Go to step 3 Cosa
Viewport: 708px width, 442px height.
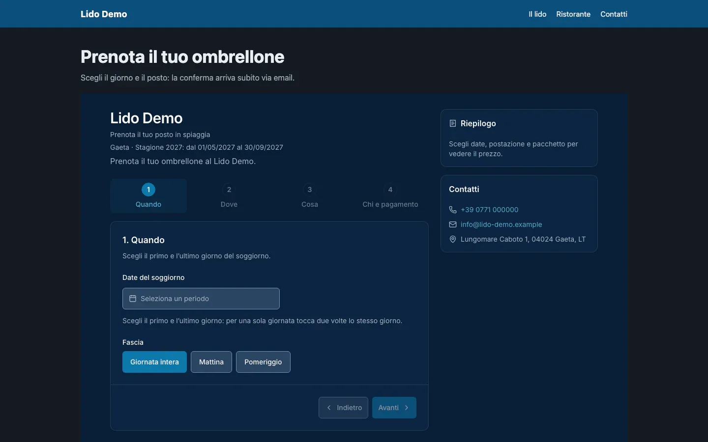point(310,196)
